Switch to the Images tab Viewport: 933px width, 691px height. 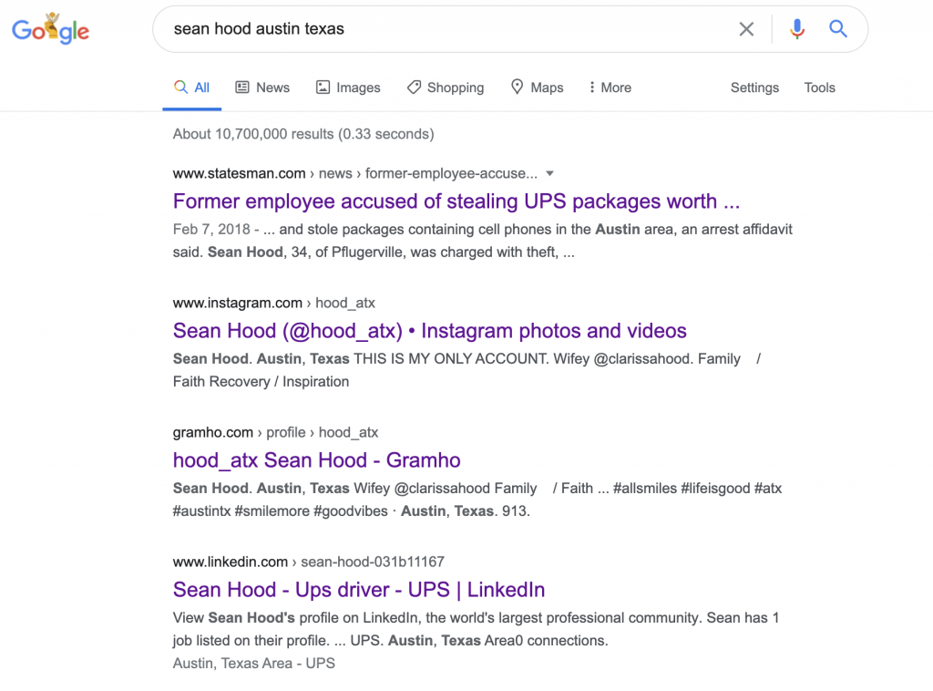348,88
